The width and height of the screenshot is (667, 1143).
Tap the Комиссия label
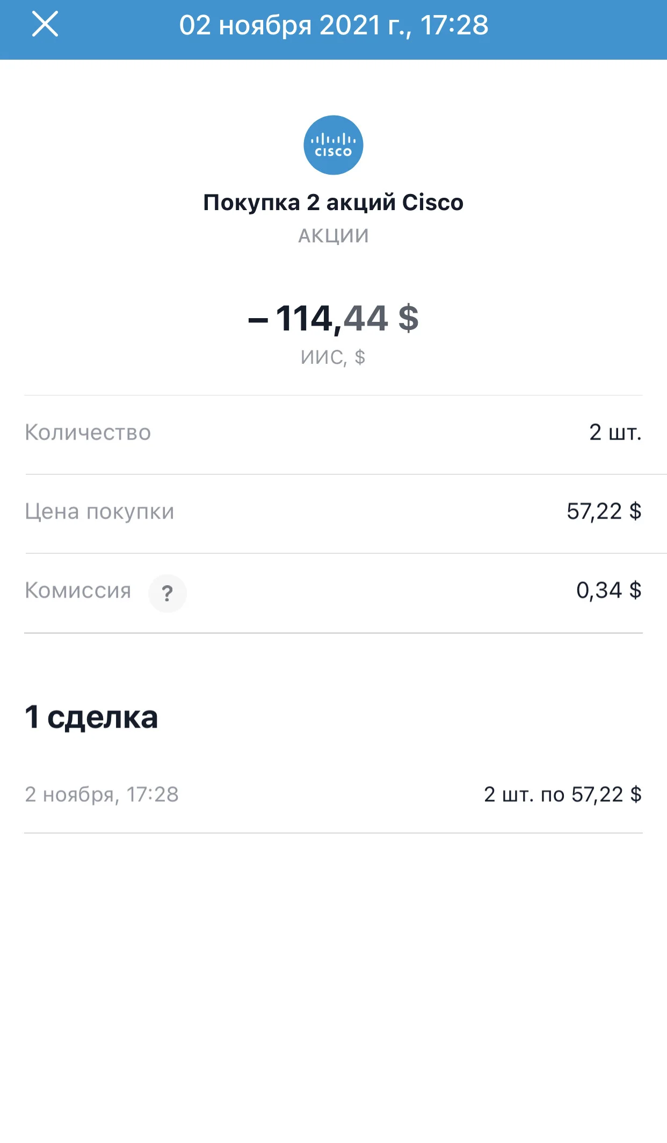[78, 591]
